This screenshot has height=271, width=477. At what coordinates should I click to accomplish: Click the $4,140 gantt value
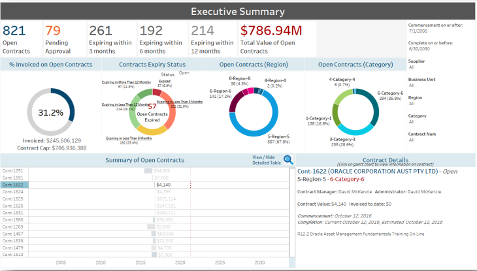coord(163,185)
